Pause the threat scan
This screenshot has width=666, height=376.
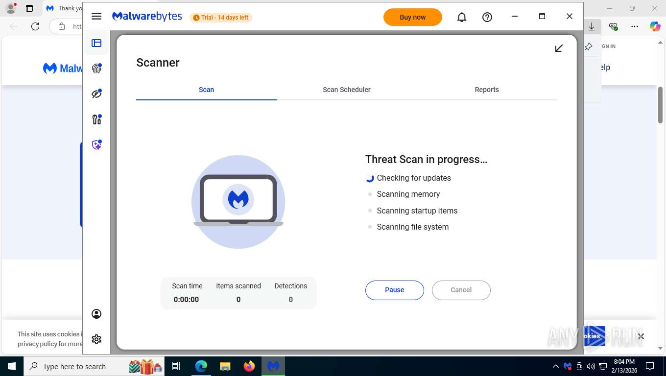tap(395, 290)
